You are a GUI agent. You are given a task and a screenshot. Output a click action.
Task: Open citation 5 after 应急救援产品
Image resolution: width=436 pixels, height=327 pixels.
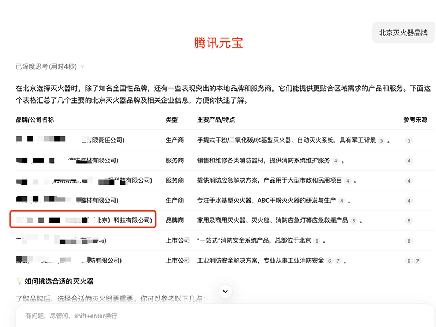pos(354,221)
